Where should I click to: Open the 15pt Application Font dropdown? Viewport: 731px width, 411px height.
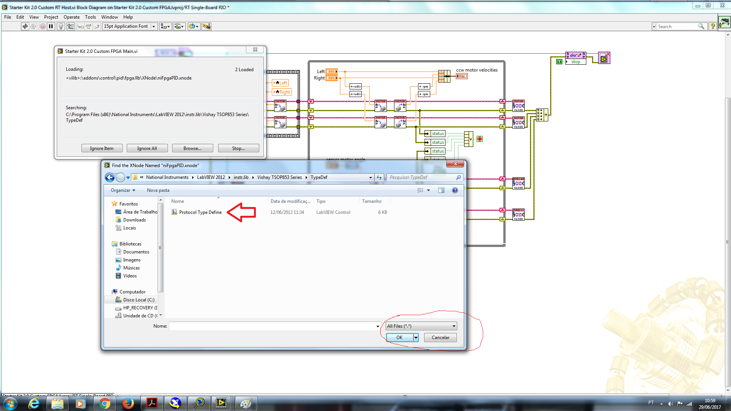click(x=130, y=26)
